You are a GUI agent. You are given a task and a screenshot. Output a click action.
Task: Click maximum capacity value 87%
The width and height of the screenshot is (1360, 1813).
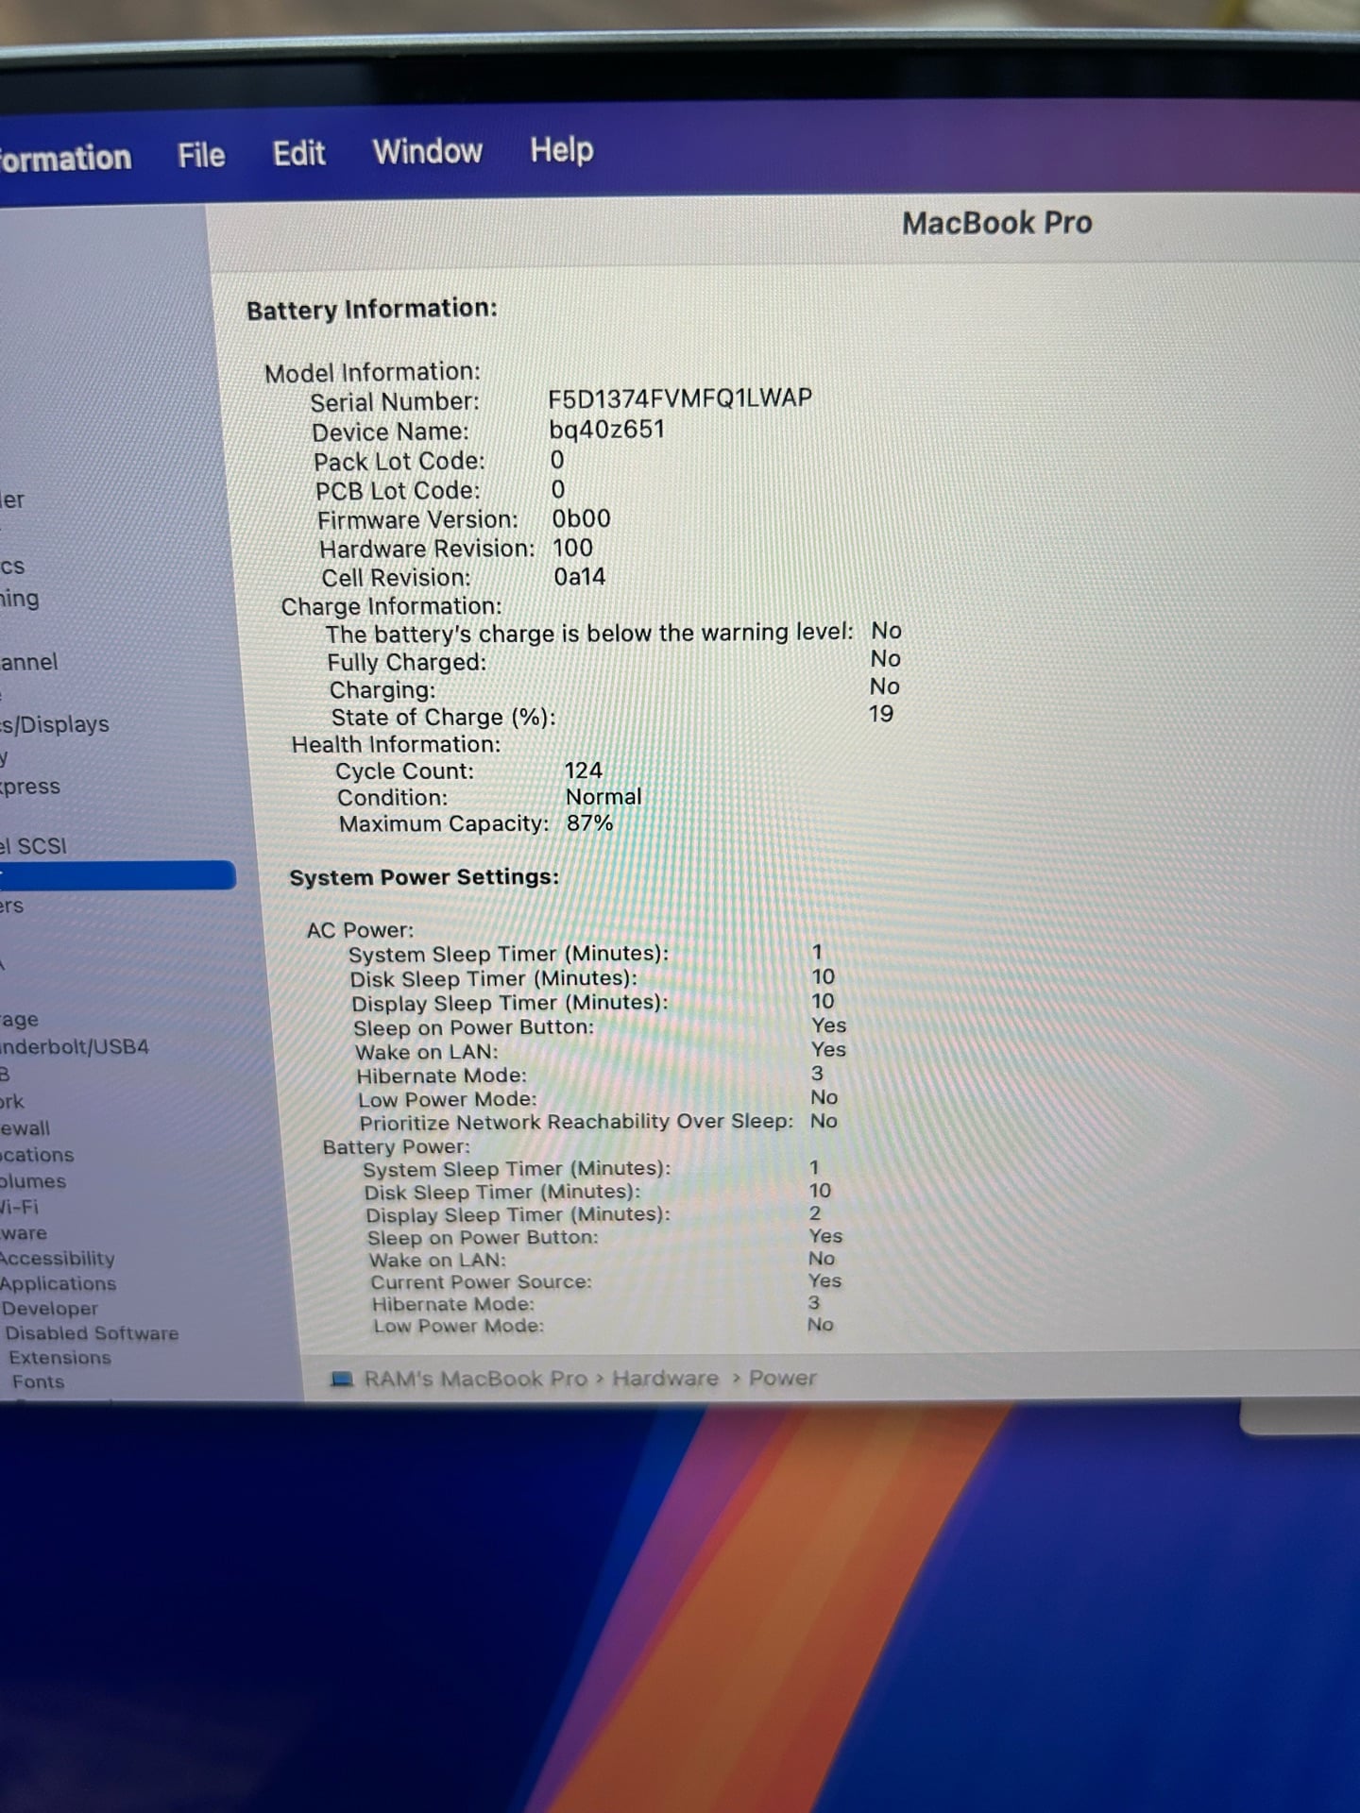(589, 823)
